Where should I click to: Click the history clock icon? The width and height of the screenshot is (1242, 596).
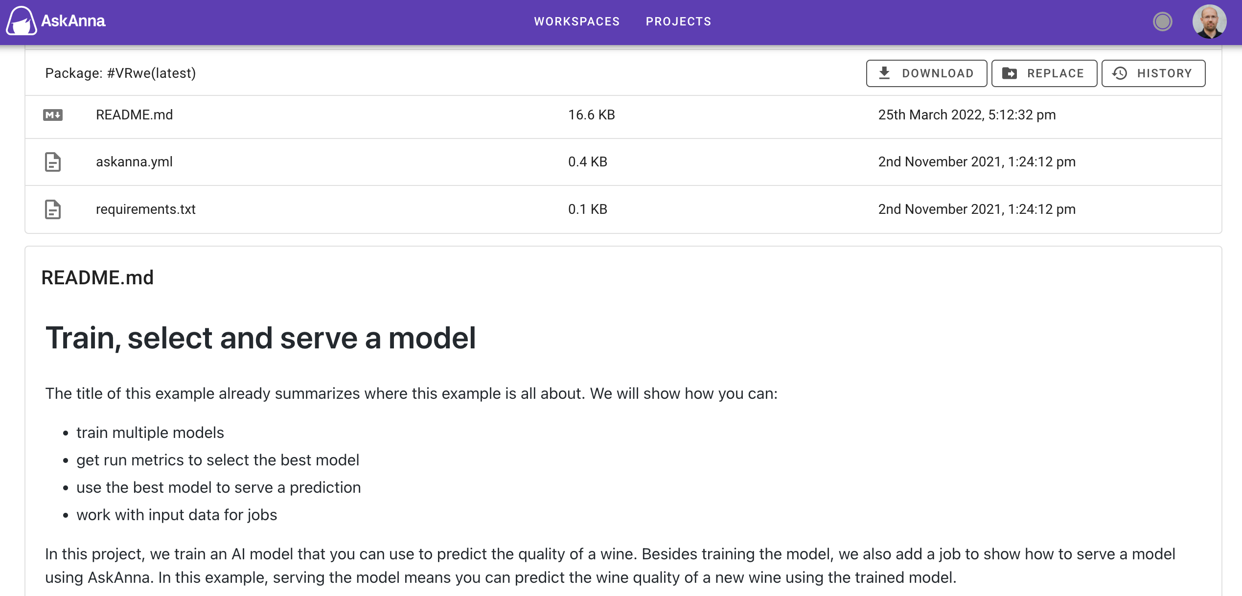1120,73
